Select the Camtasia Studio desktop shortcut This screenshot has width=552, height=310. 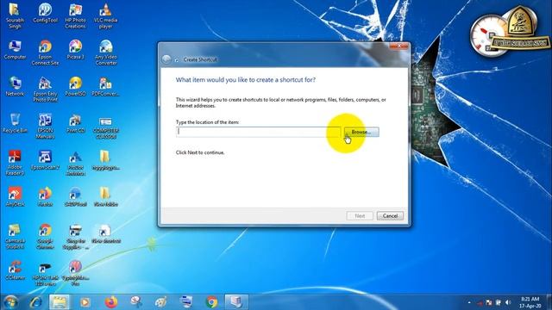pos(15,236)
